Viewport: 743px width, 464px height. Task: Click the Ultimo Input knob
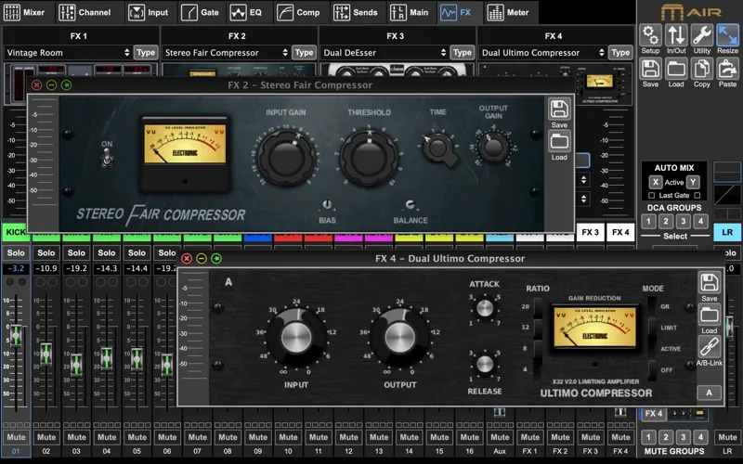(296, 338)
